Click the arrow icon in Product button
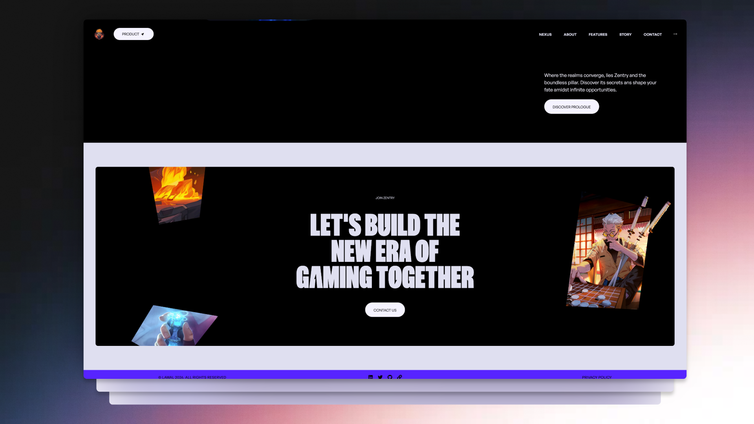Screen dimensions: 754x424 point(143,34)
